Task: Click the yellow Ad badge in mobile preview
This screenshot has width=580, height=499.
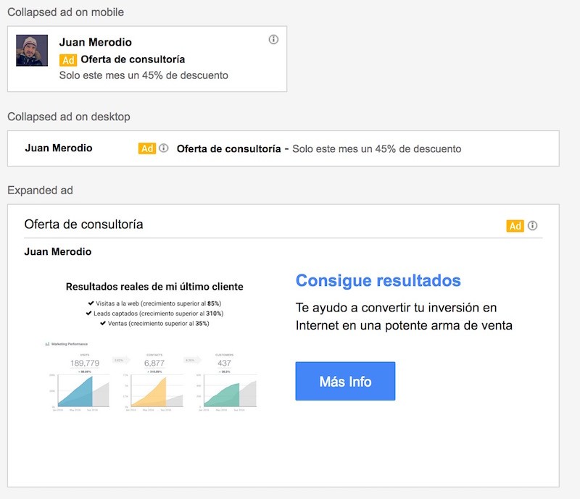Action: 68,60
